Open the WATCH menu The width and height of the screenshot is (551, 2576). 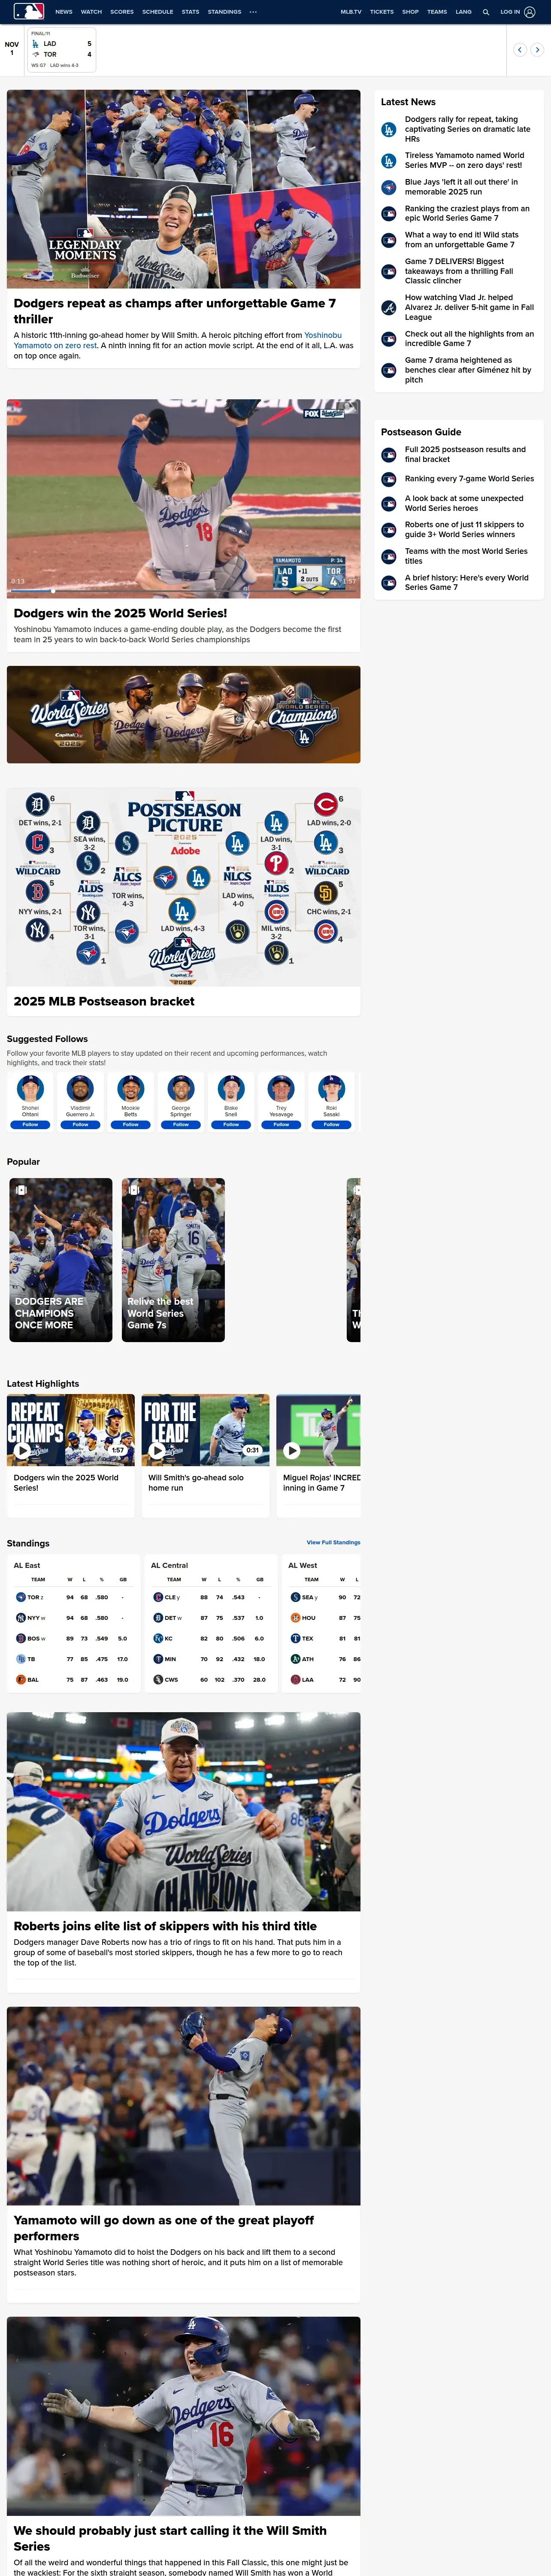(x=91, y=12)
